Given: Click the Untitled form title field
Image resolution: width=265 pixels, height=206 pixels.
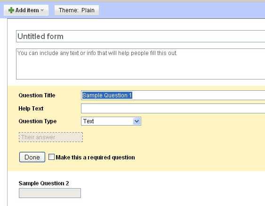Looking at the screenshot, I should pyautogui.click(x=140, y=36).
